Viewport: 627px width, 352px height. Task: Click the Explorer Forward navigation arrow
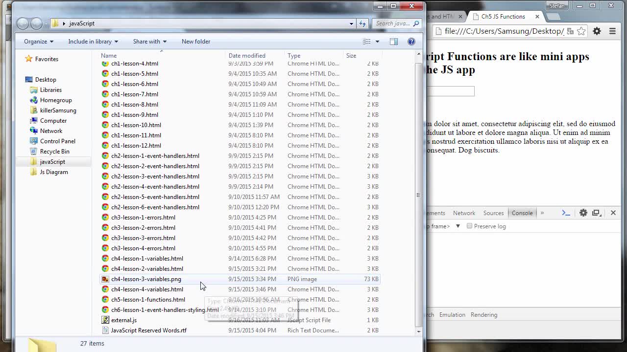point(37,23)
